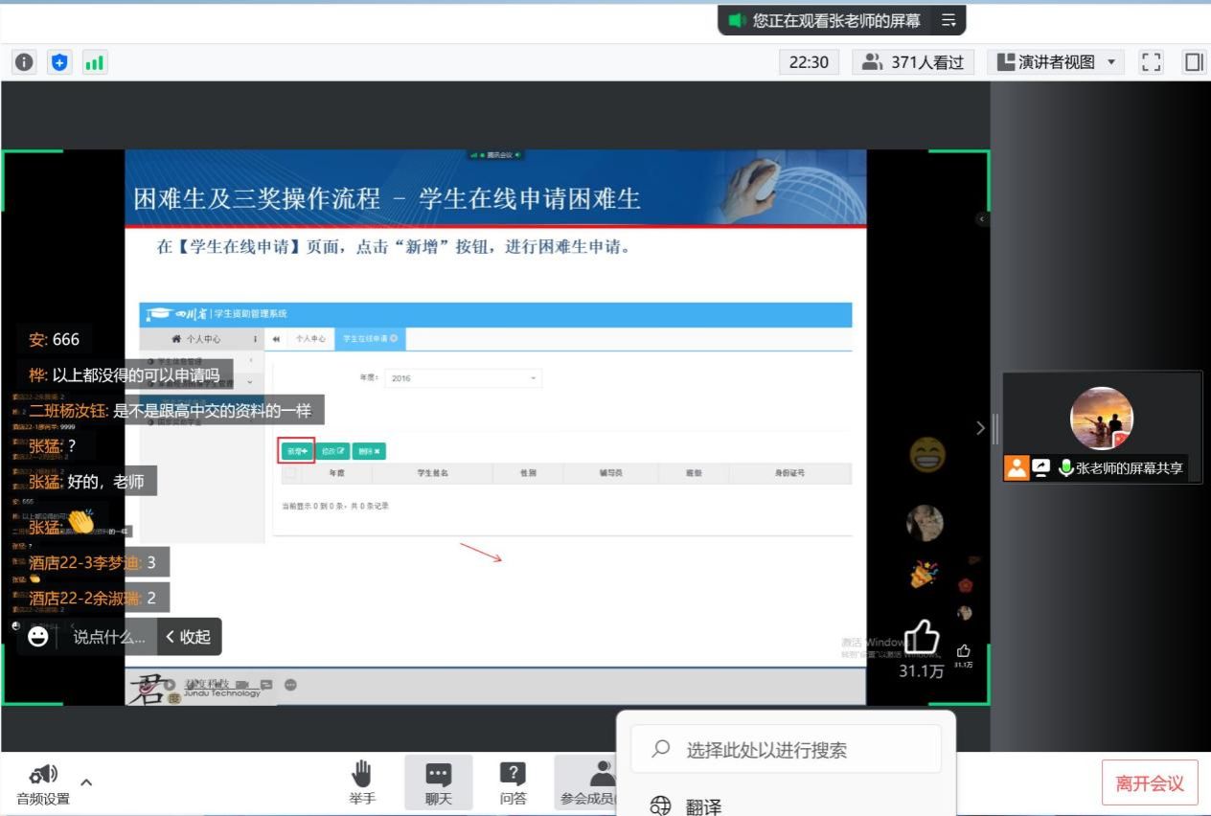Viewport: 1211px width, 816px height.
Task: Click the search field 选择此处以进行搜索
Action: coord(786,749)
